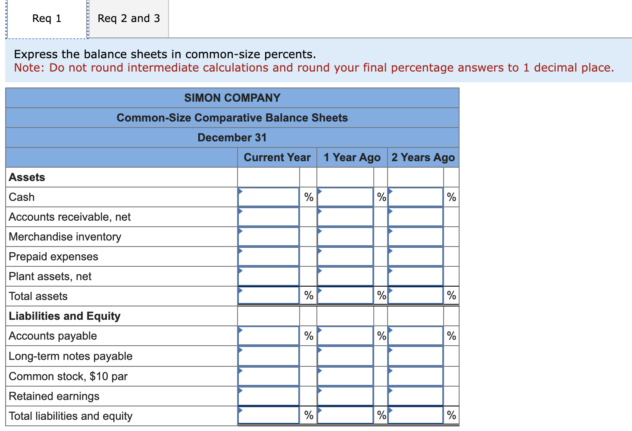Select the Total assets field under Current Year
This screenshot has height=431, width=632.
click(x=268, y=296)
